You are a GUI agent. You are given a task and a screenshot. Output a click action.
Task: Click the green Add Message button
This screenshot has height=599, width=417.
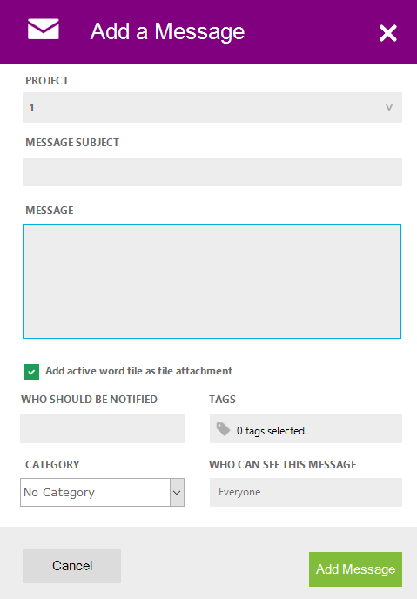[x=355, y=569]
